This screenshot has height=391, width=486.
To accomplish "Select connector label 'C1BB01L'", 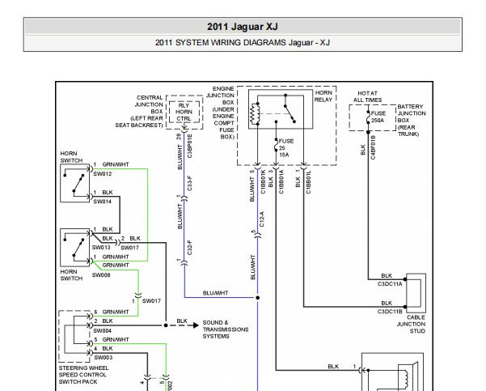I will pyautogui.click(x=308, y=182).
